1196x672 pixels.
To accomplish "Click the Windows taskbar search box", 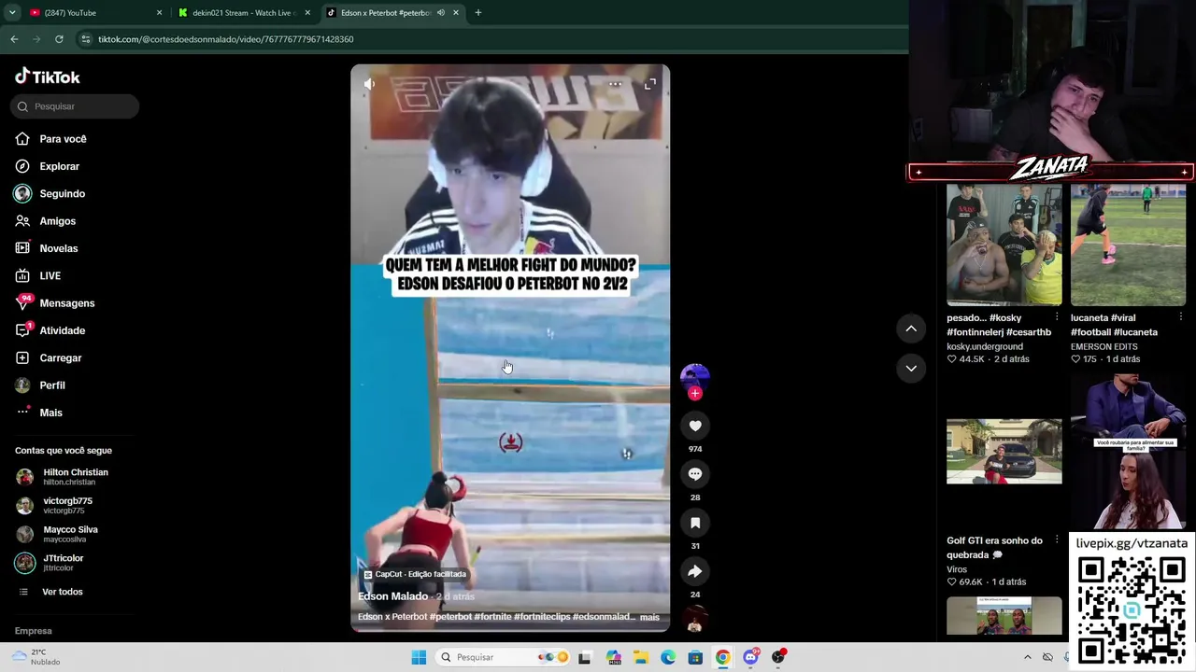I will point(502,657).
